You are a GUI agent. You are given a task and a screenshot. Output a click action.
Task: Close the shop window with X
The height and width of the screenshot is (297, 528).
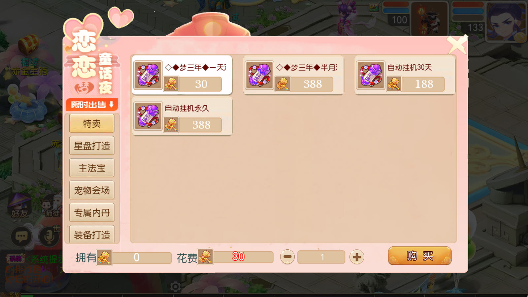tap(457, 45)
